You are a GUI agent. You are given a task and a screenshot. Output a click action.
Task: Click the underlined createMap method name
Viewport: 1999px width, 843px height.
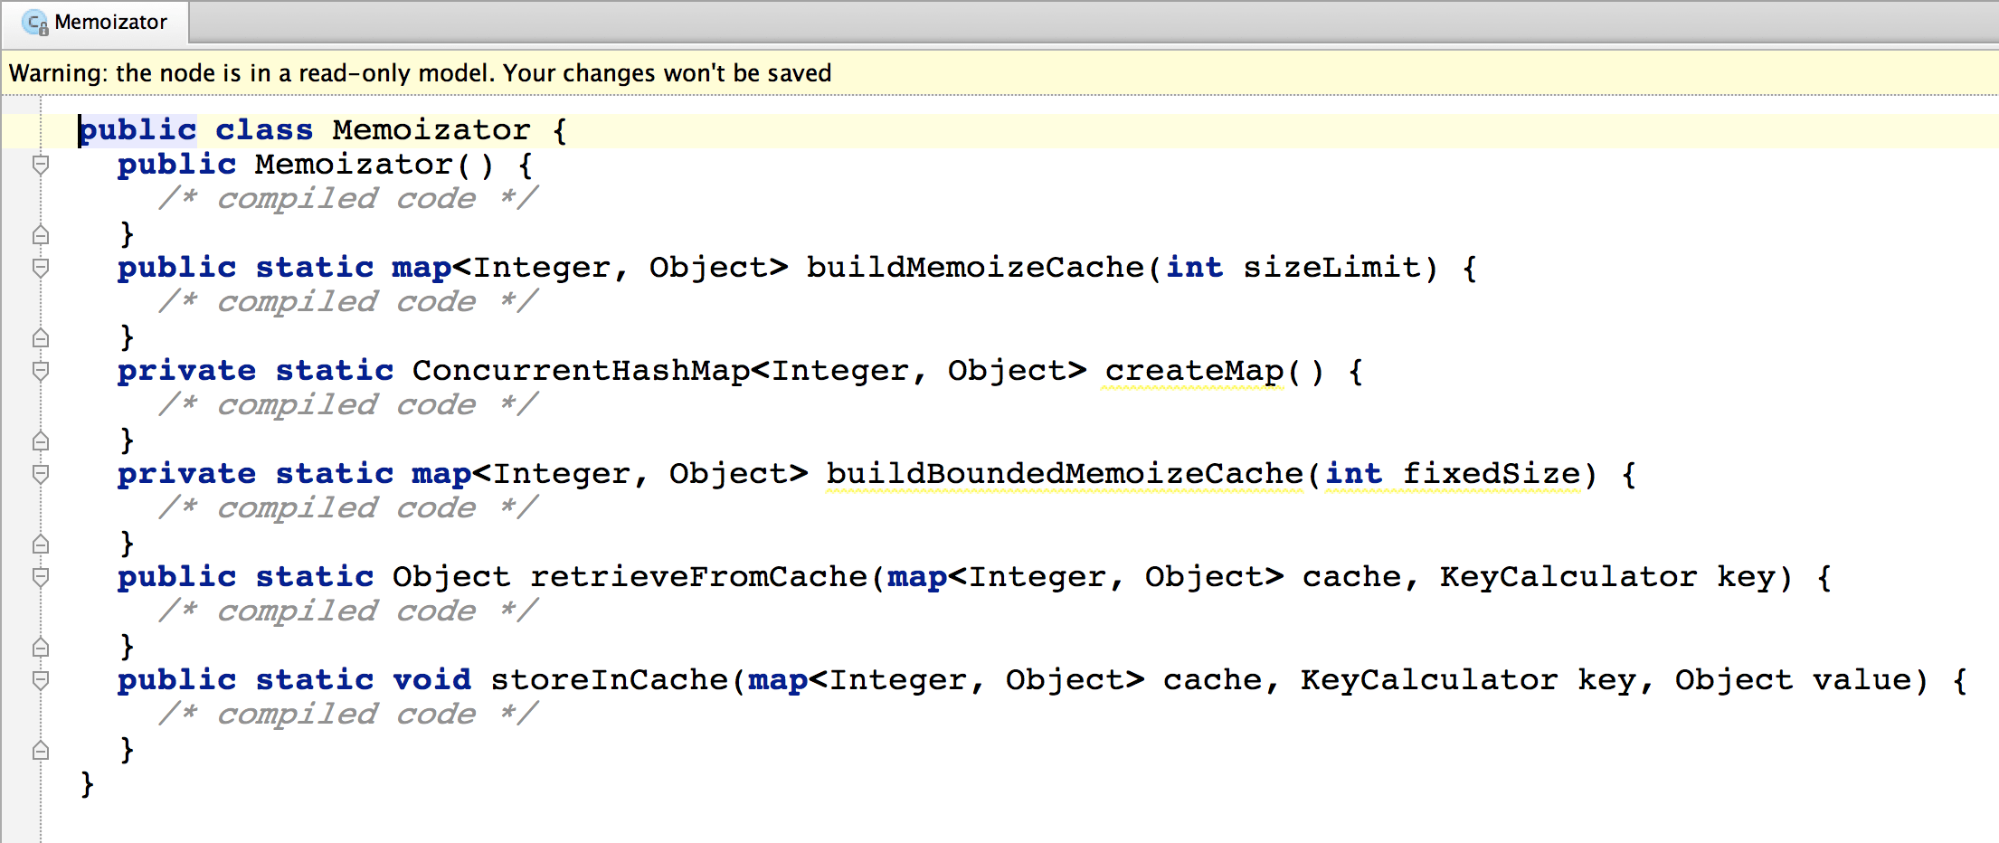[x=1193, y=371]
